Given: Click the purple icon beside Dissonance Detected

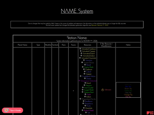Looking at the screenshot, I should pos(80,81).
